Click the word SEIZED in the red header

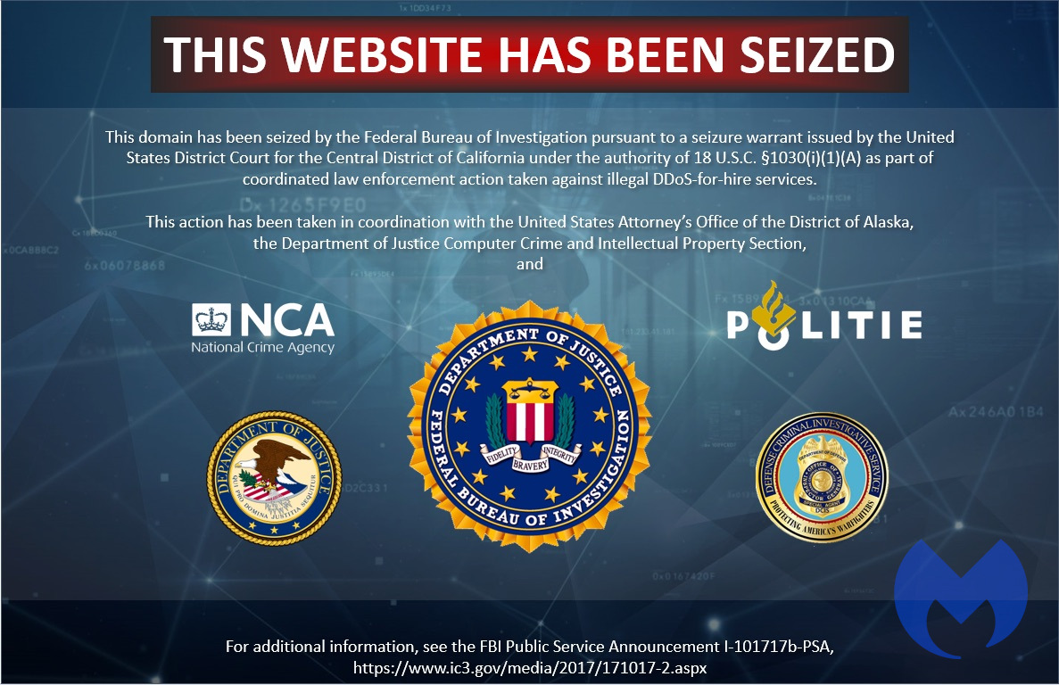817,54
